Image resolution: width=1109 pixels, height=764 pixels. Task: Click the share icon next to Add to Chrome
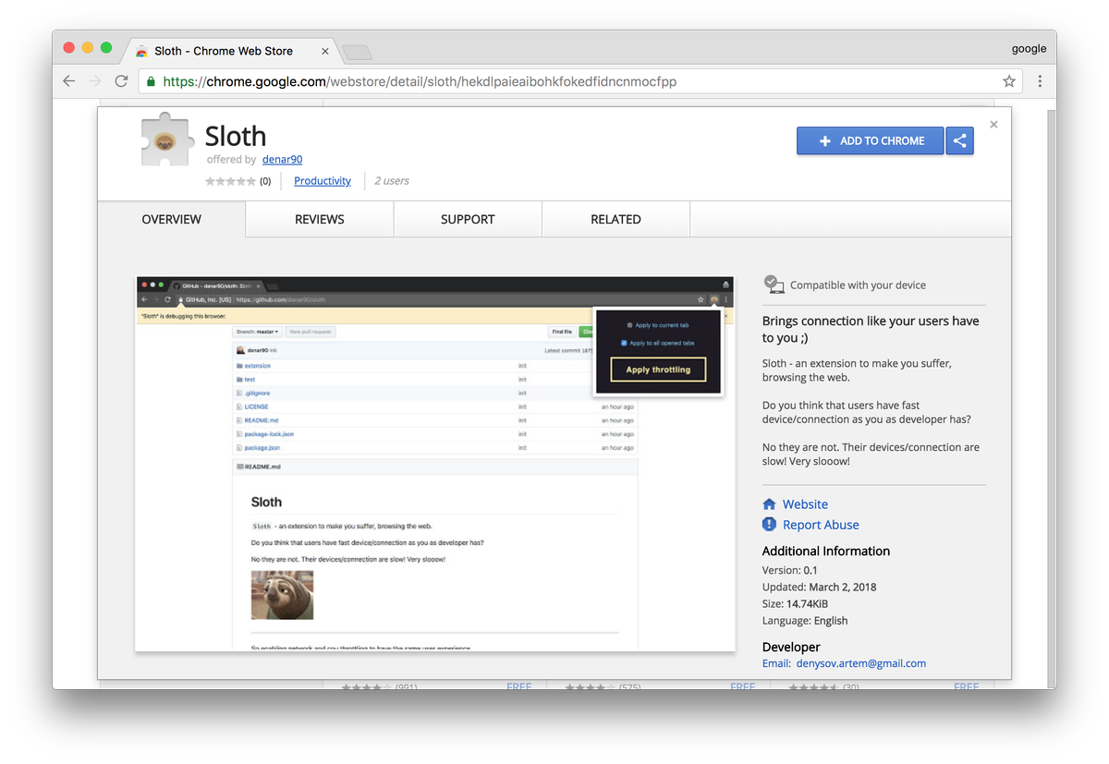click(960, 140)
